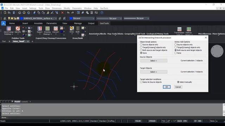Click the Properties panel icon in toolbar

tap(78, 13)
